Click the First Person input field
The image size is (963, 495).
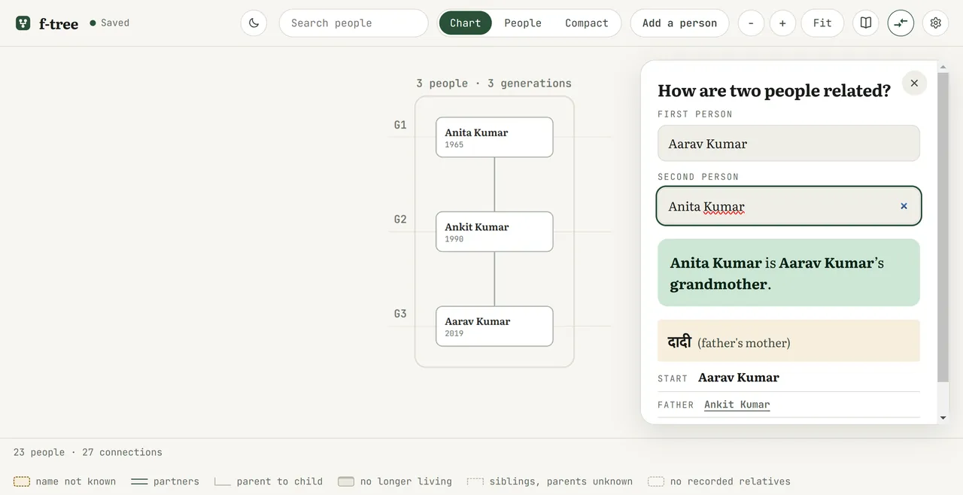pyautogui.click(x=788, y=143)
